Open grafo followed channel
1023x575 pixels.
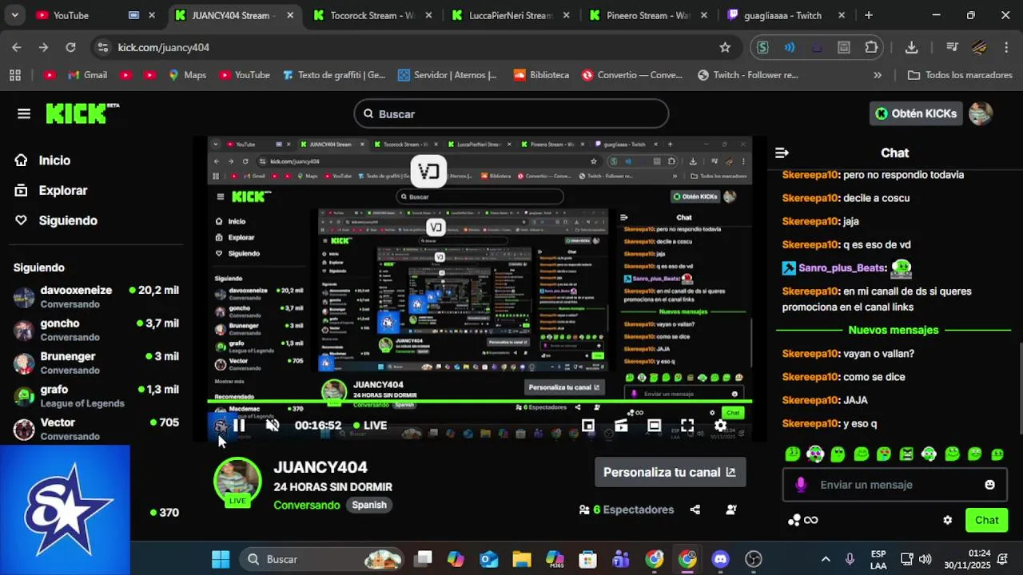pos(96,396)
